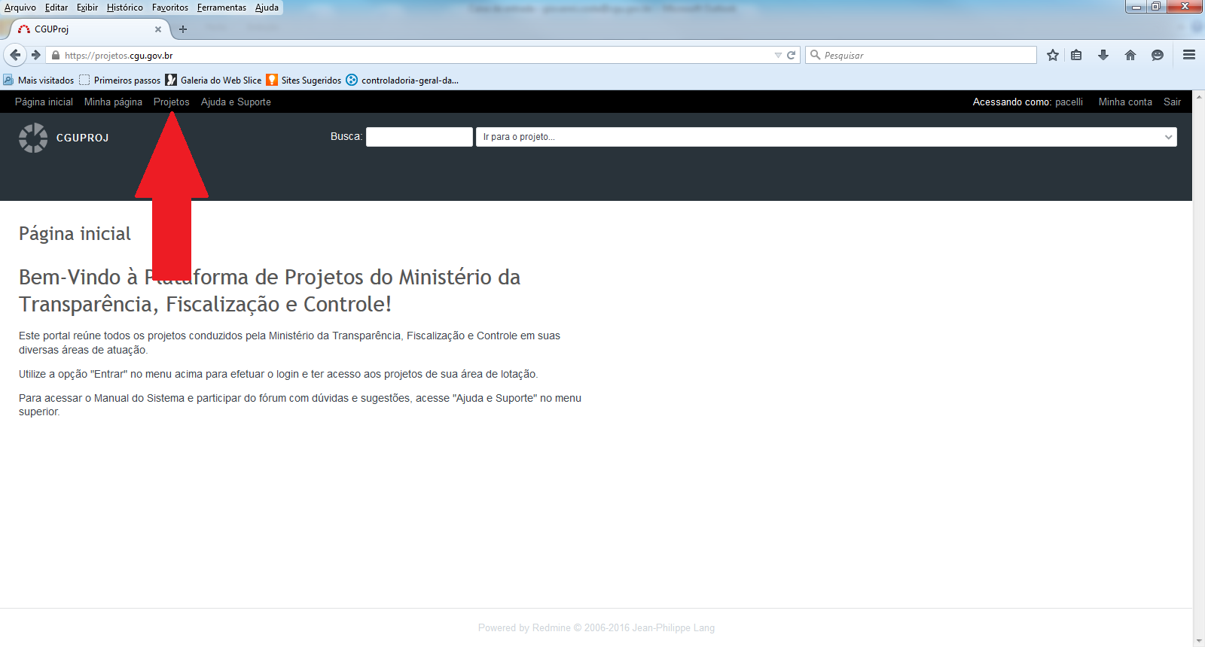Viewport: 1205px width, 647px height.
Task: Click the browser back arrow button
Action: [x=15, y=55]
